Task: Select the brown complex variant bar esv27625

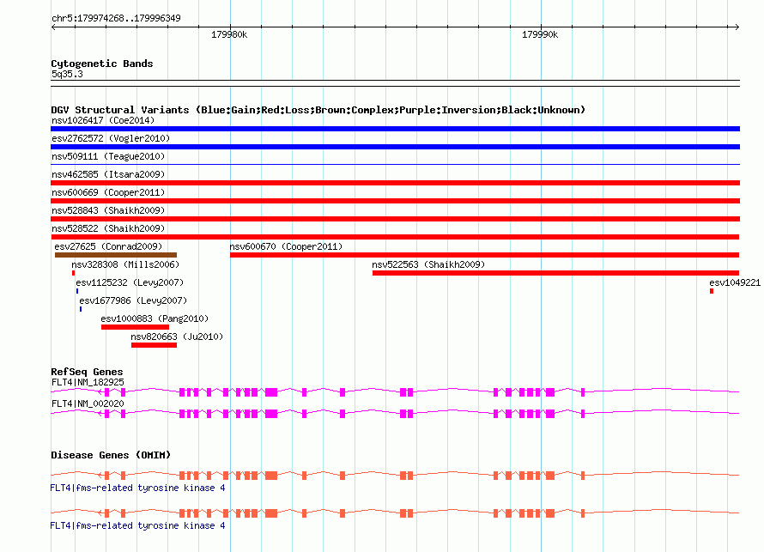Action: [116, 255]
